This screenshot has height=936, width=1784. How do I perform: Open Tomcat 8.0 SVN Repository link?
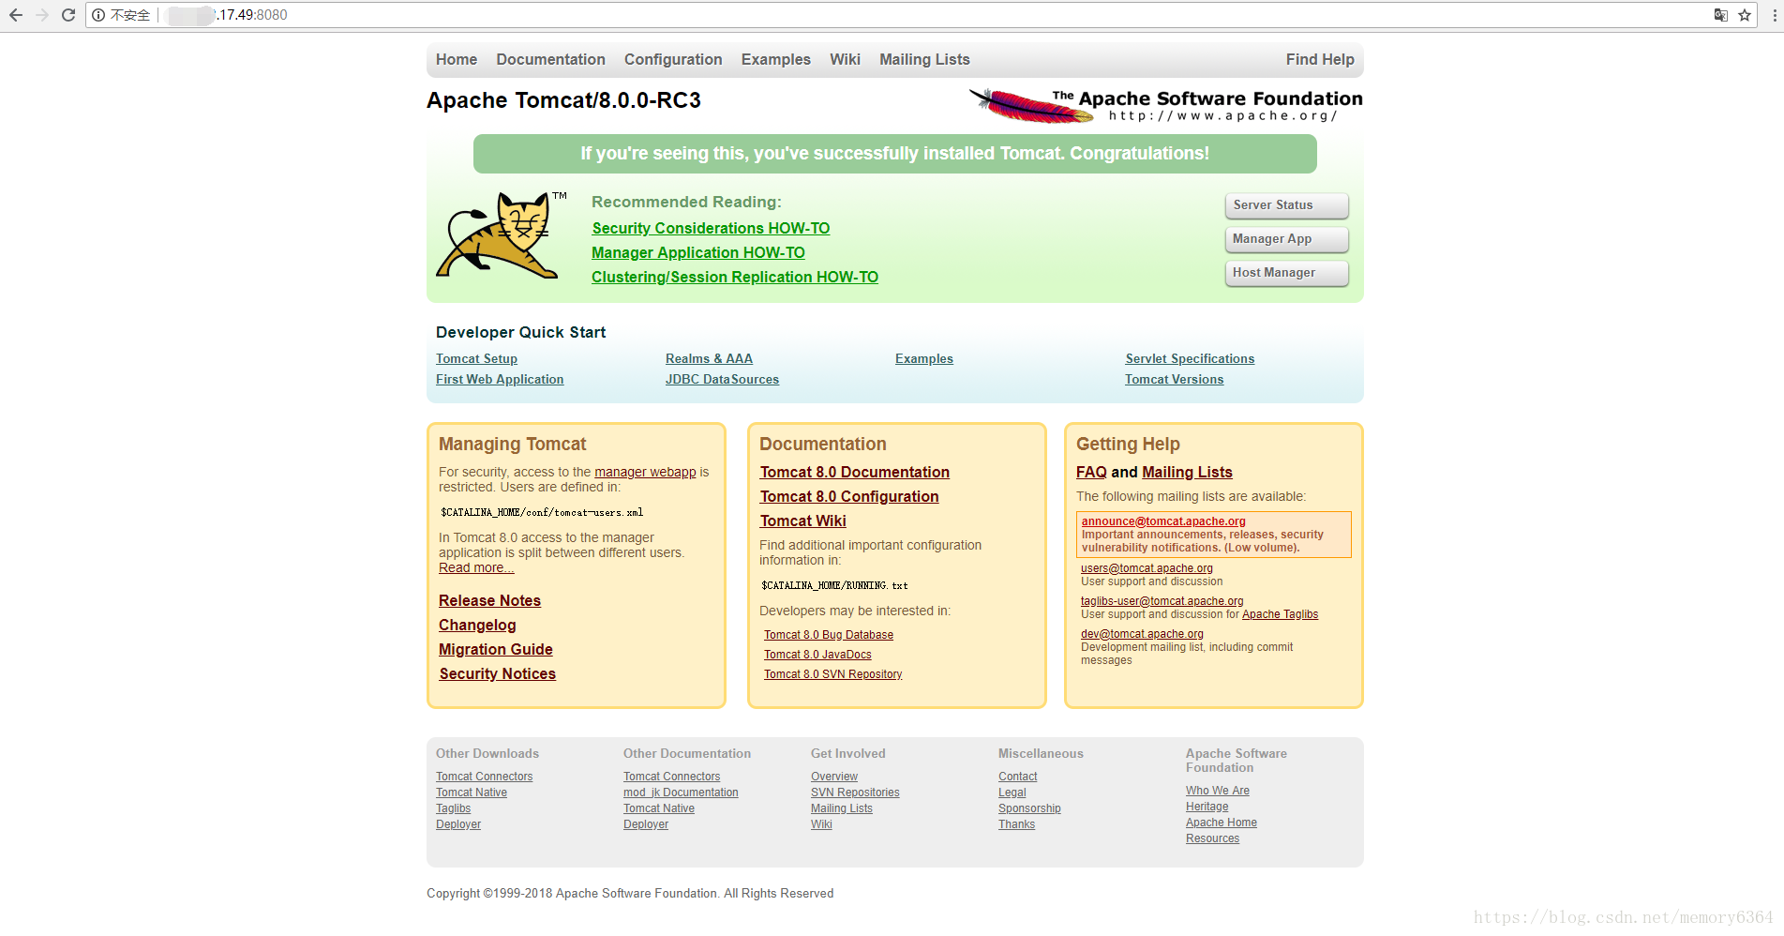coord(833,675)
